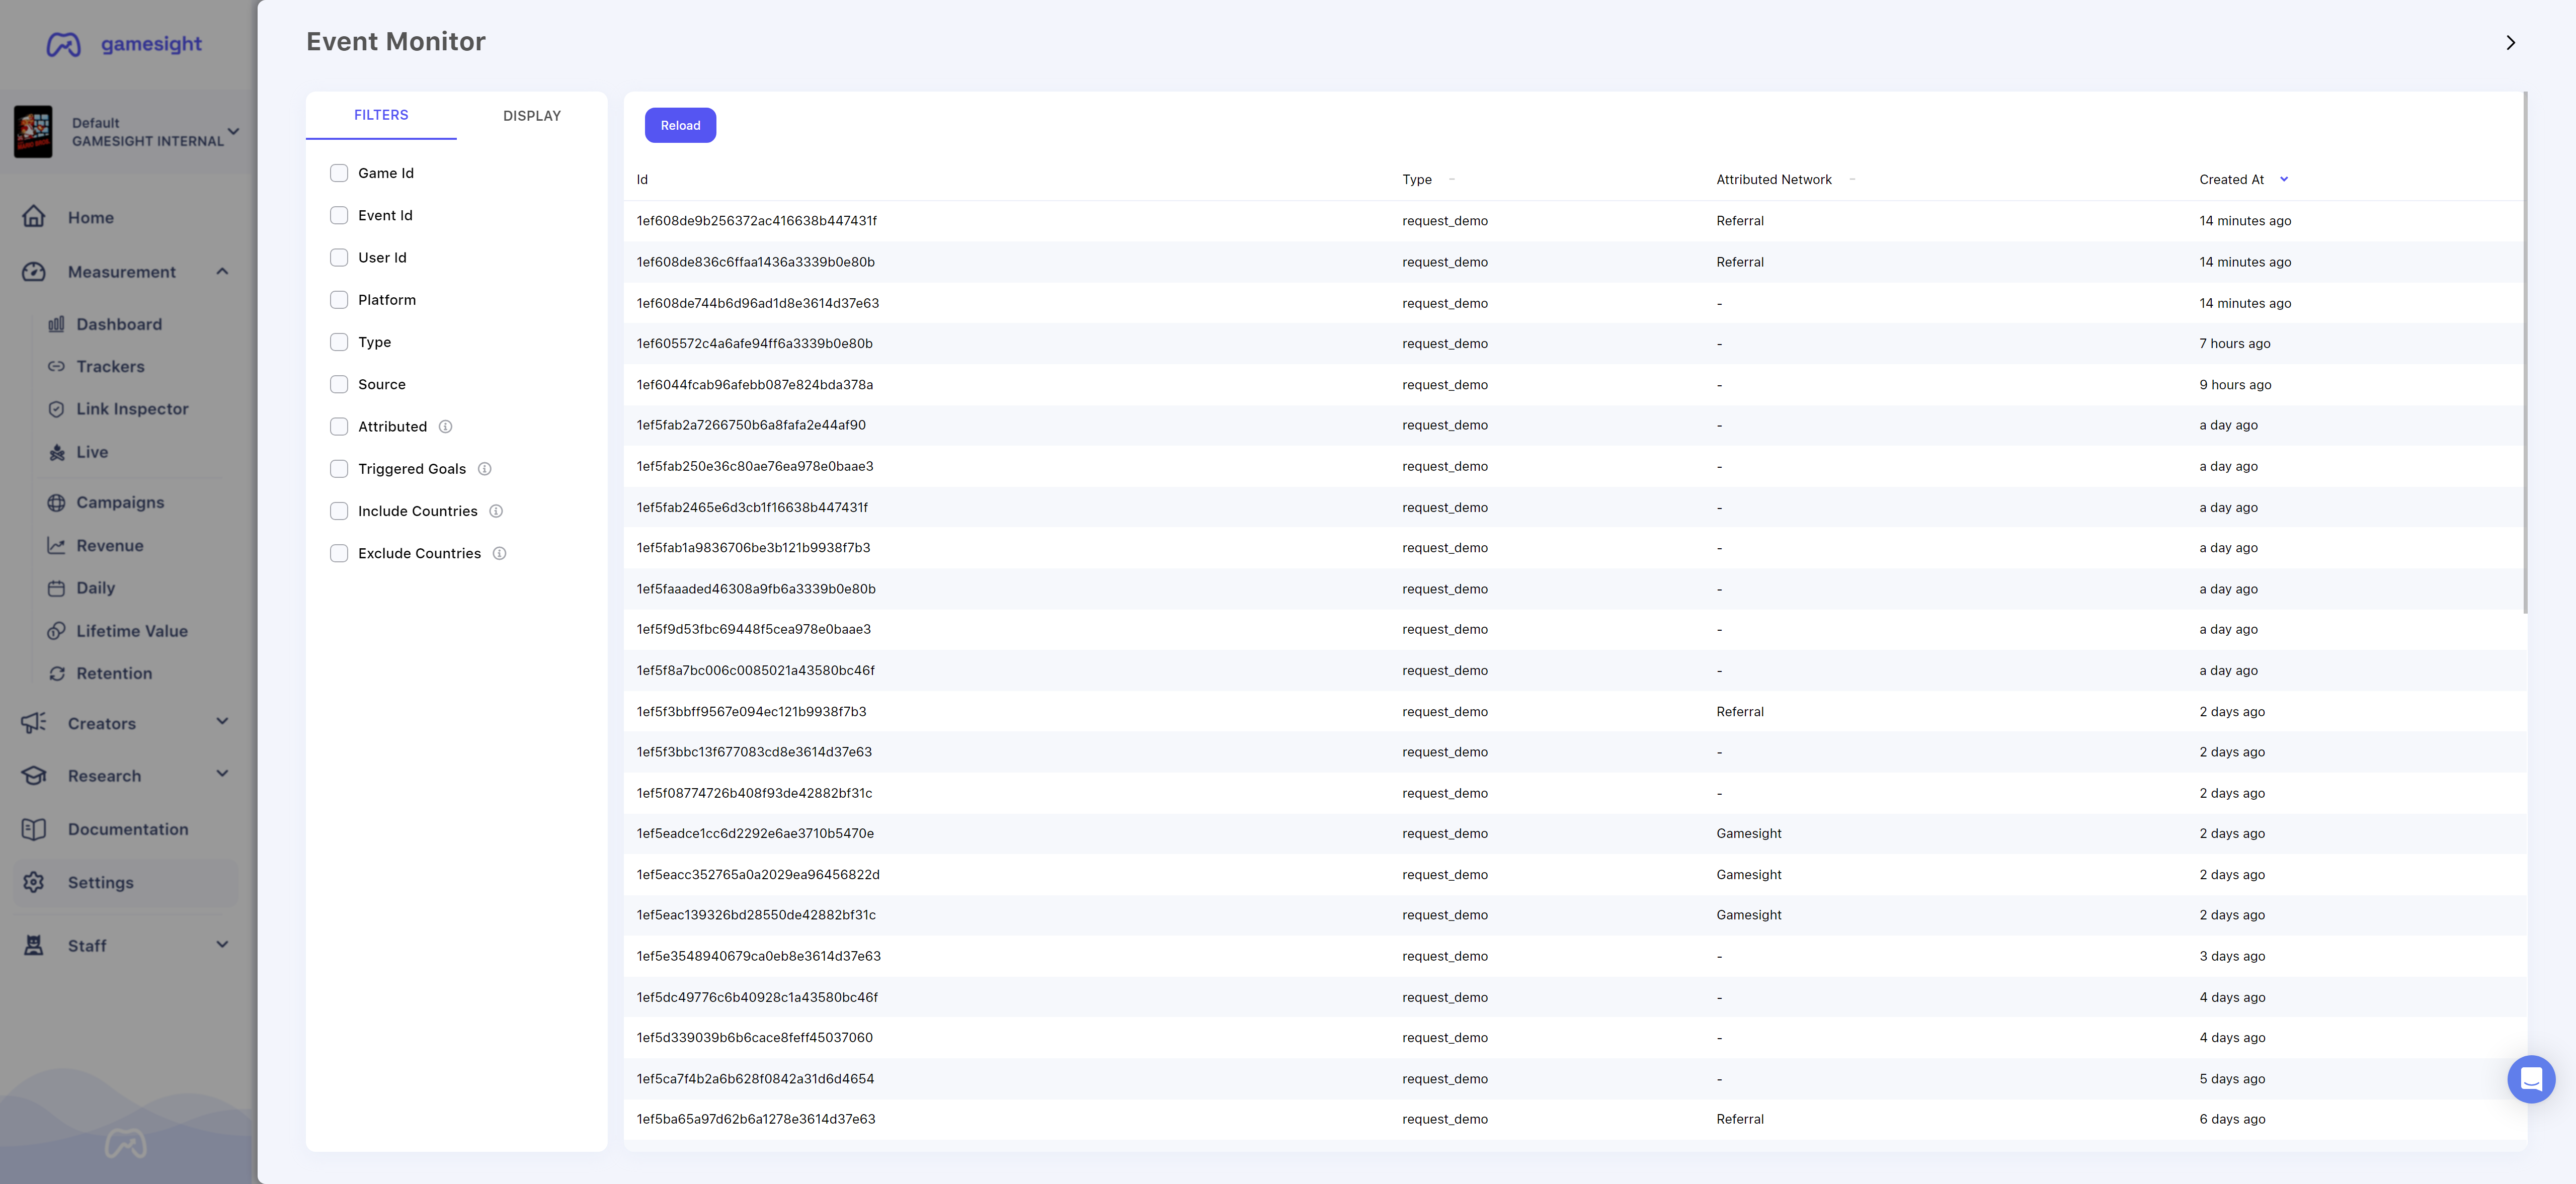The width and height of the screenshot is (2576, 1184).
Task: Click the Revenue line chart icon
Action: tap(56, 546)
